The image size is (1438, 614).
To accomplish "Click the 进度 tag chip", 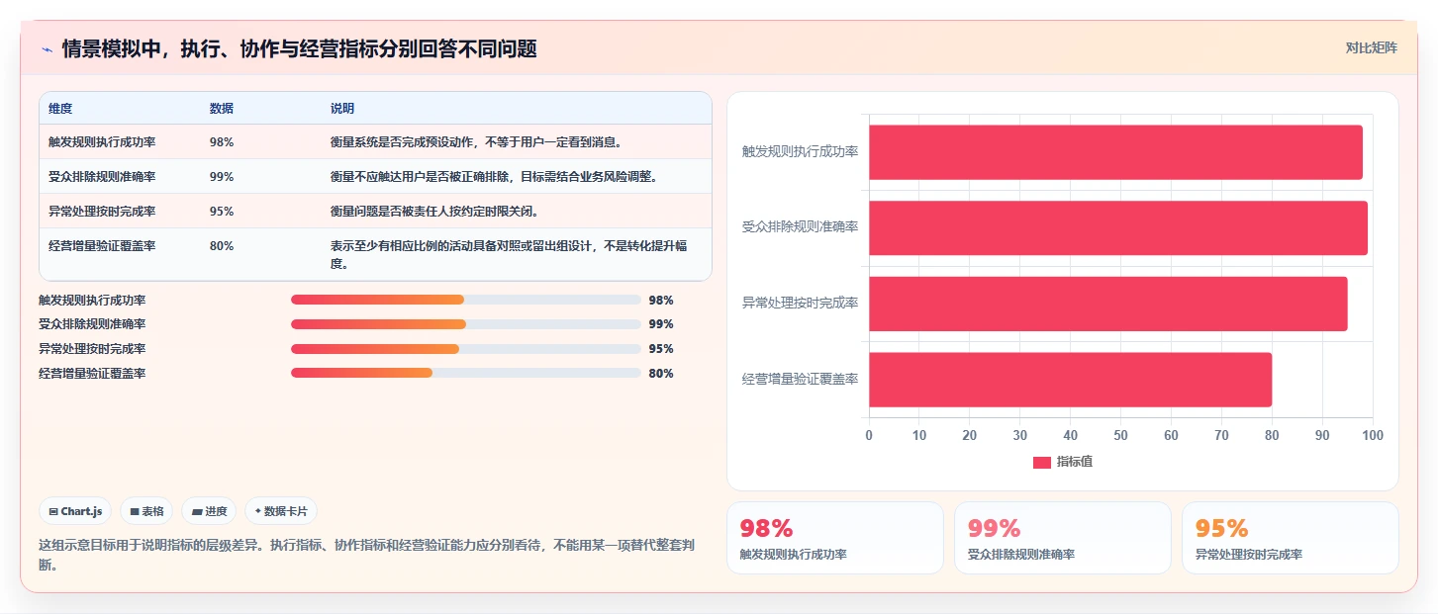I will [x=209, y=511].
